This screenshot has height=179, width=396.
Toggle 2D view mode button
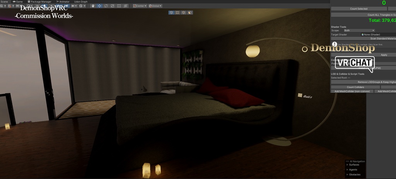click(x=38, y=6)
